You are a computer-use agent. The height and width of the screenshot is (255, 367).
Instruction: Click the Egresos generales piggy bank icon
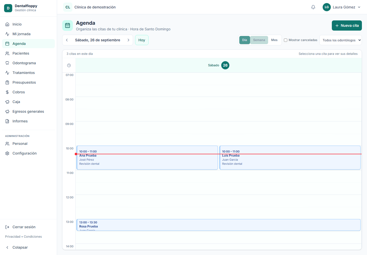pyautogui.click(x=7, y=111)
